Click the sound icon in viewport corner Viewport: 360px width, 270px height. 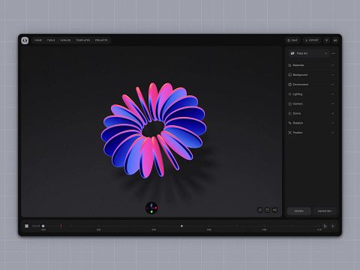click(x=274, y=210)
